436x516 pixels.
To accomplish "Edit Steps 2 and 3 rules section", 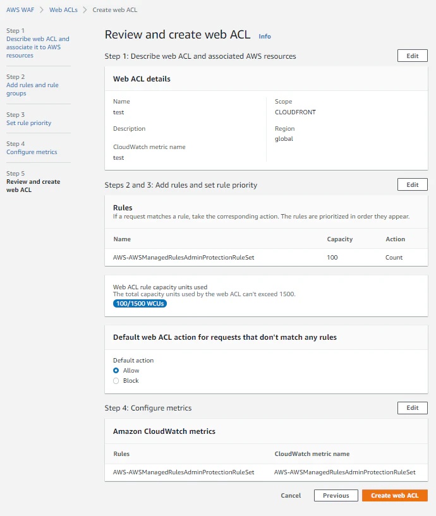I will pos(412,184).
